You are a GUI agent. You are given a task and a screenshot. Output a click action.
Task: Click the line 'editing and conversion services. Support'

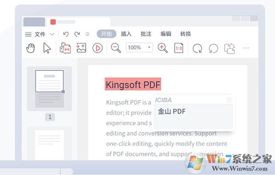pyautogui.click(x=161, y=133)
